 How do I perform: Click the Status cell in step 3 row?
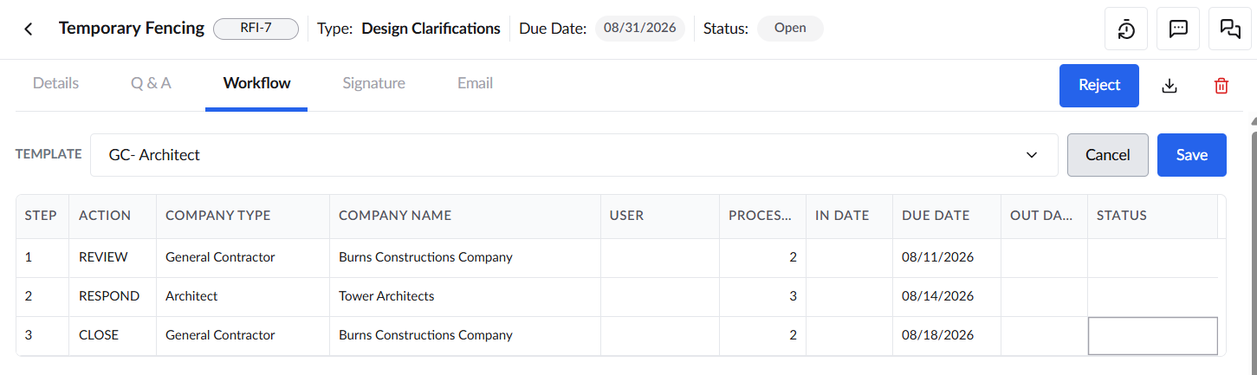click(x=1152, y=335)
